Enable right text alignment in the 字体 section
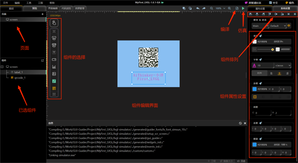This screenshot has width=298, height=163. 287,73
